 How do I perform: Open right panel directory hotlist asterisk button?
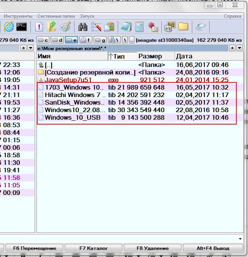232,48
